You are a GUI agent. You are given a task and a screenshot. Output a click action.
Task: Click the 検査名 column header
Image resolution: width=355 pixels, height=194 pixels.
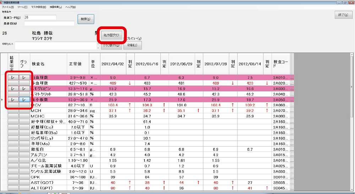[48, 64]
